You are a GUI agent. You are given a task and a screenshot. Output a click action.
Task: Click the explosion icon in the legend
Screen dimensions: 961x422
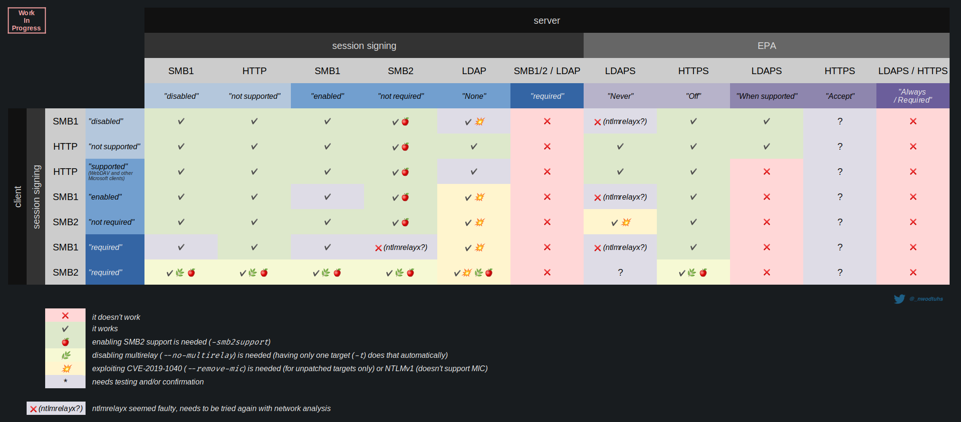pyautogui.click(x=66, y=368)
